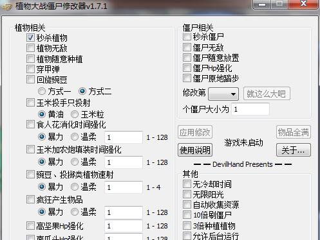Select the 方式一 radio button
This screenshot has height=240, width=320.
pos(42,91)
